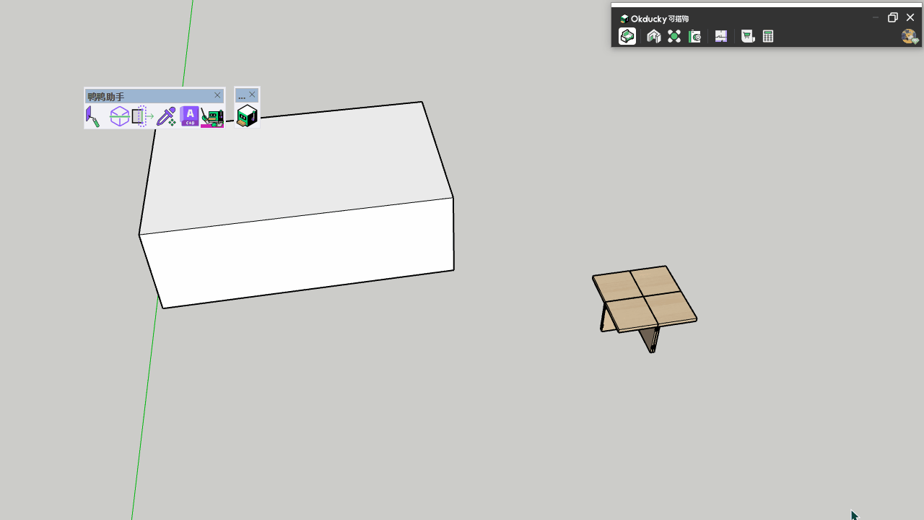The image size is (924, 520).
Task: Open the purple CAD tool icon
Action: (x=190, y=116)
